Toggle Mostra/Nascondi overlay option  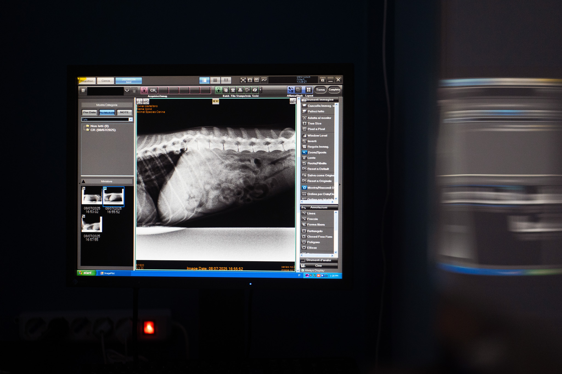[x=318, y=188]
